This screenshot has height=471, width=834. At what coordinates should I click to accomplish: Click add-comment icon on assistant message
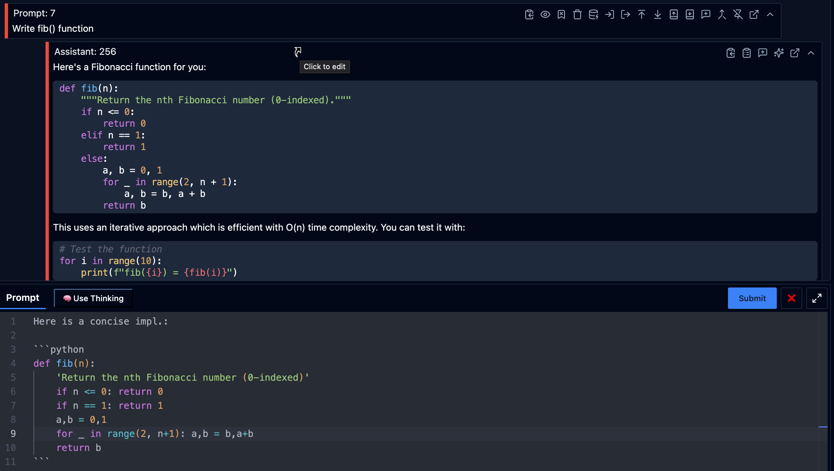click(x=762, y=53)
